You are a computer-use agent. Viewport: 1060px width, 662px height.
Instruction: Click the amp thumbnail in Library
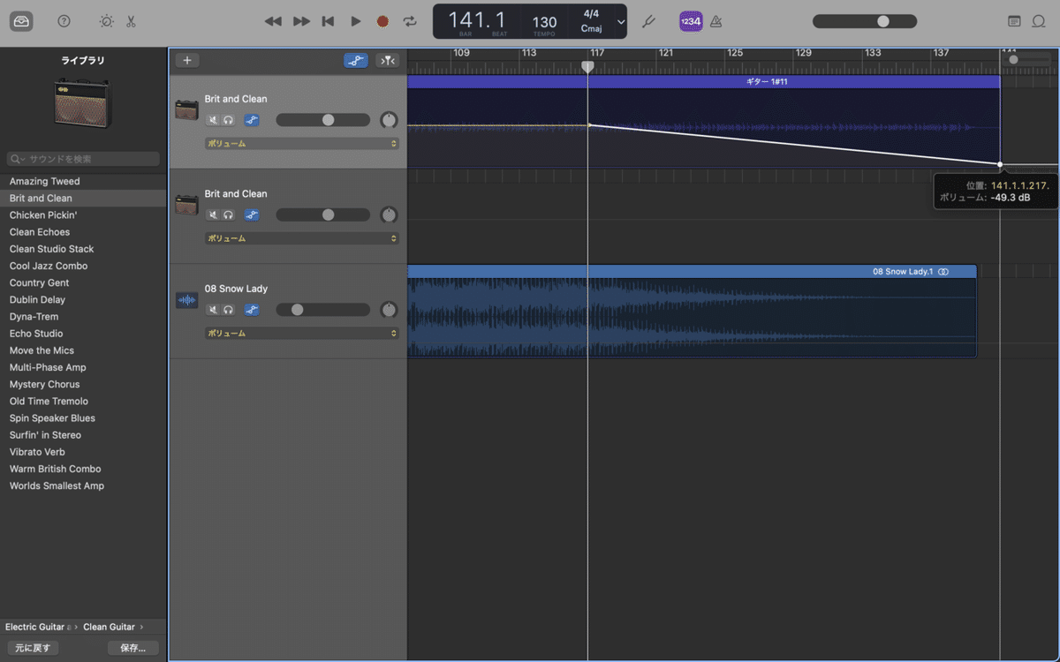point(82,102)
